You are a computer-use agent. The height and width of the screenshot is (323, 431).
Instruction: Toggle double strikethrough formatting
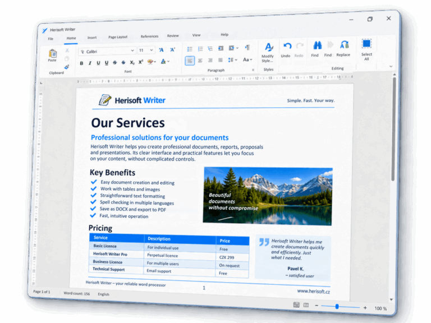click(123, 62)
